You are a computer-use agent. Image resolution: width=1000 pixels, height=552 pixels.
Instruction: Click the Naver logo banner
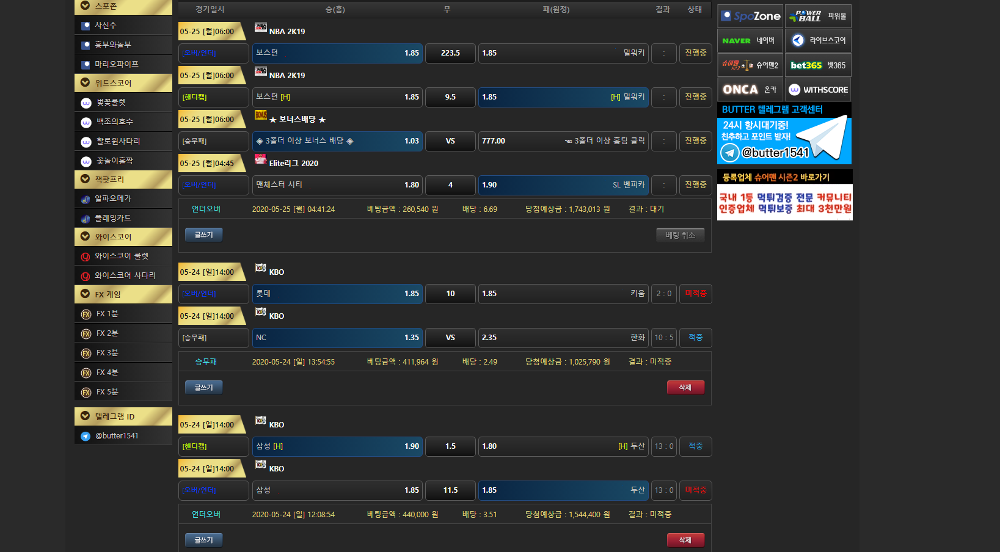point(750,41)
